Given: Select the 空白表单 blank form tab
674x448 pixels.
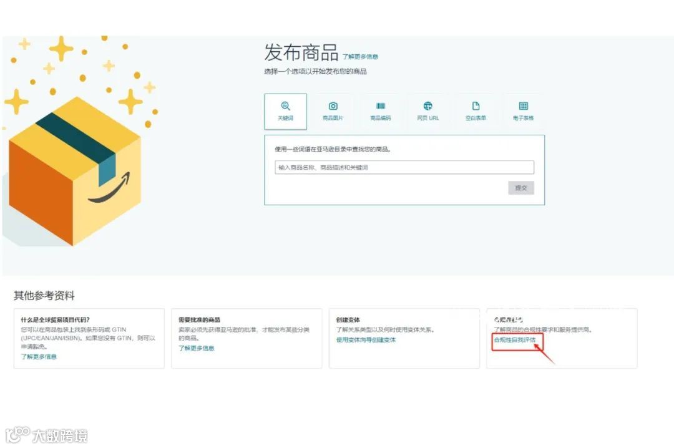Looking at the screenshot, I should pyautogui.click(x=476, y=111).
